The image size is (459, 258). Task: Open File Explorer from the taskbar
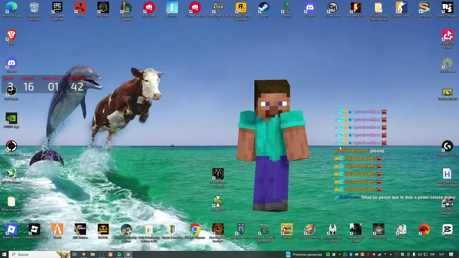click(x=93, y=254)
